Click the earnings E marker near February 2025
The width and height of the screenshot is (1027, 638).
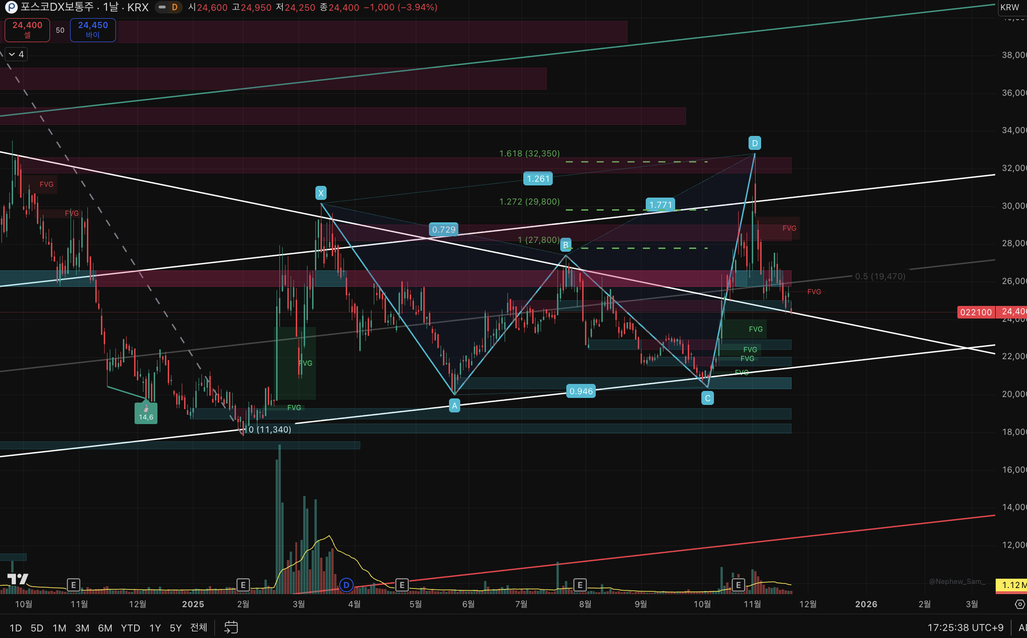click(242, 585)
